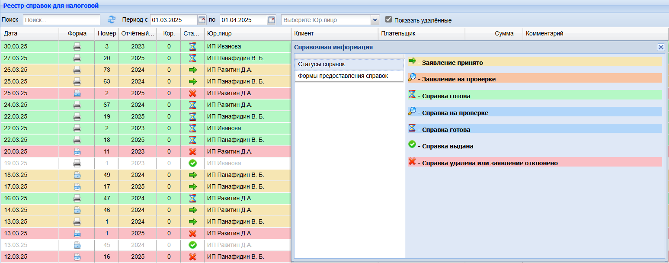Image resolution: width=669 pixels, height=263 pixels.
Task: Open calendar picker for start date 01.03.2025
Action: [x=202, y=20]
